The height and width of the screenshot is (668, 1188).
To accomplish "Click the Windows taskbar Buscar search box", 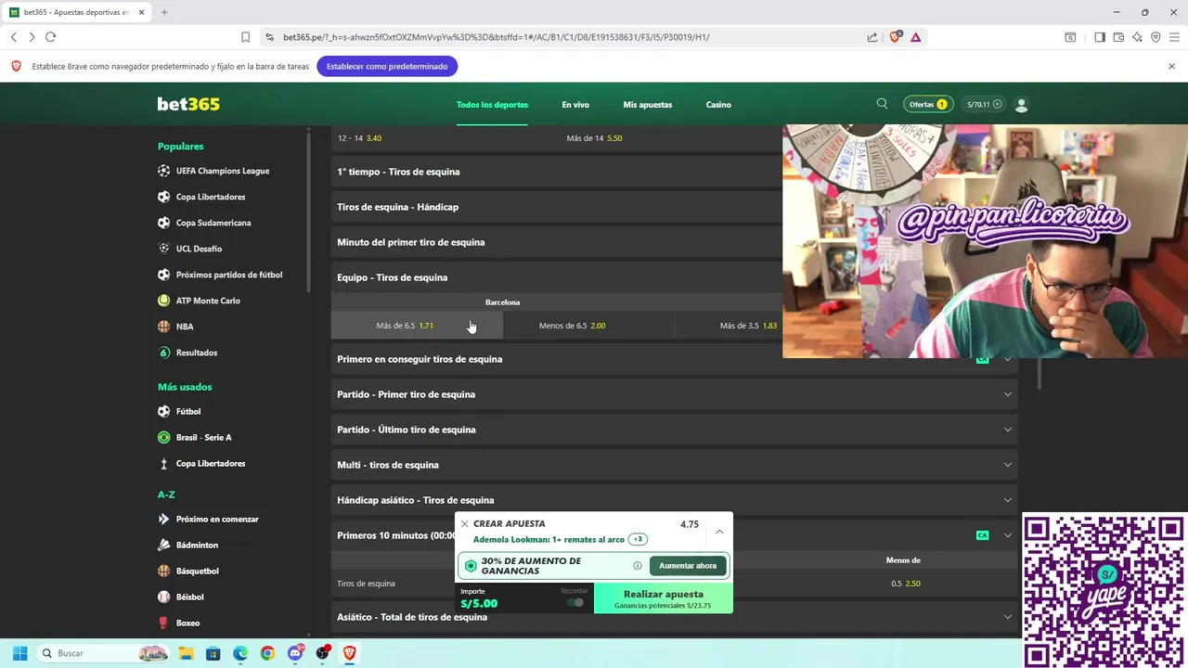I will (102, 653).
